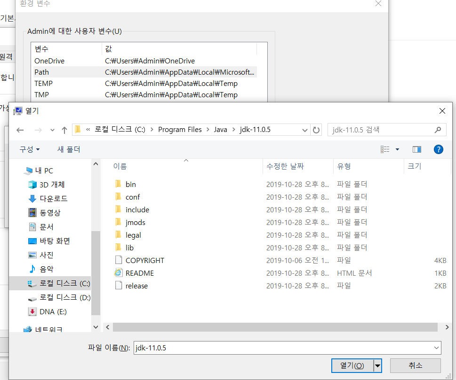Go up one folder level

click(64, 130)
